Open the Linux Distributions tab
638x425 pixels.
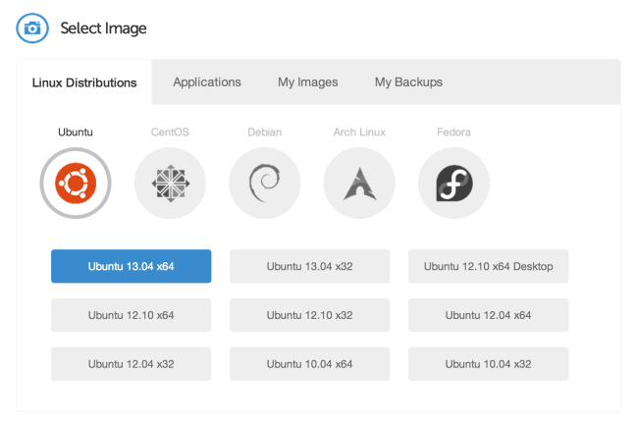[x=84, y=82]
